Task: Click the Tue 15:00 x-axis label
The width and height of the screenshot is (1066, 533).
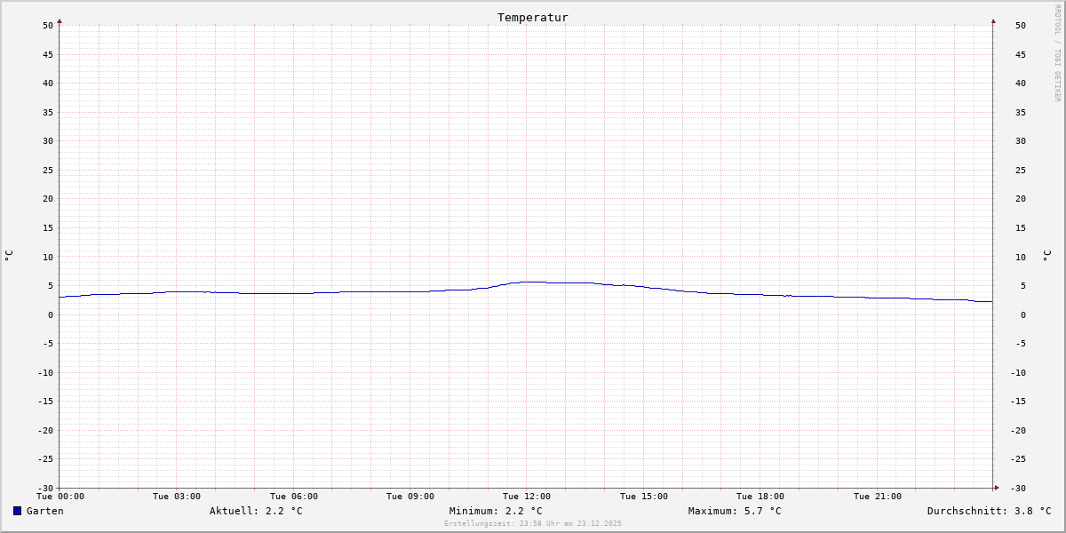Action: click(644, 497)
